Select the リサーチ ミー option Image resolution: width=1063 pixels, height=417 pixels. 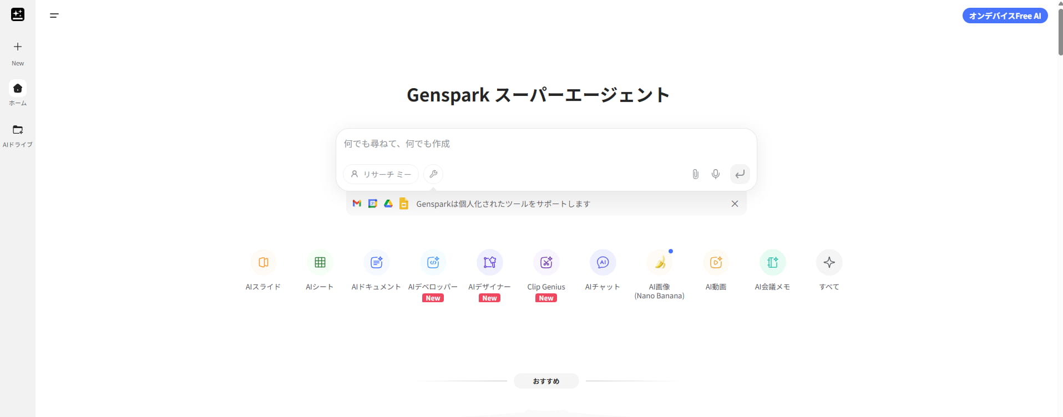tap(381, 174)
